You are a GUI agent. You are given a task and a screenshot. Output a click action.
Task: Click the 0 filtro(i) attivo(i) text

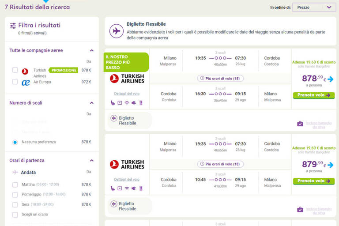point(32,33)
